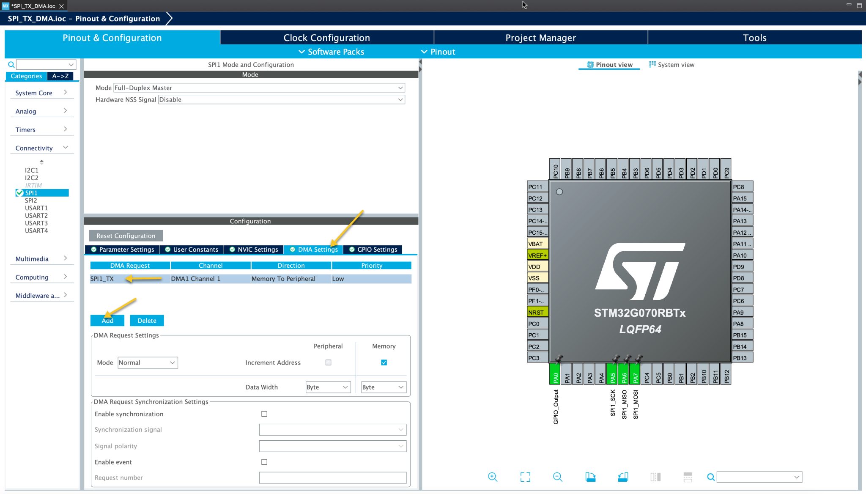The image size is (866, 494).
Task: Rotate the chip view clockwise
Action: [590, 477]
